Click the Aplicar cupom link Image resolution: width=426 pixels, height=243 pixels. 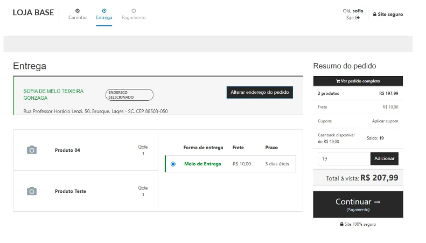(385, 121)
